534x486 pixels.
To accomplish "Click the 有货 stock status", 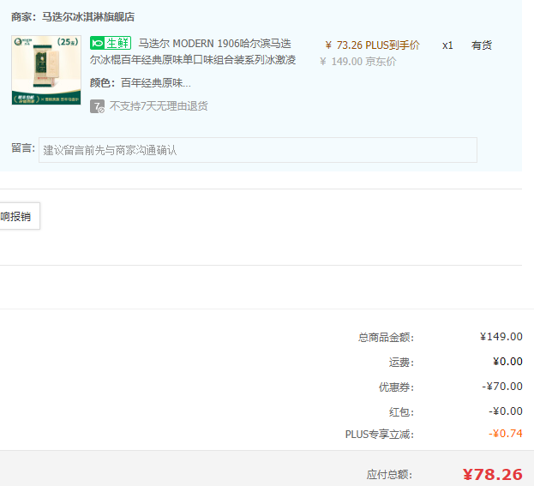I will pyautogui.click(x=482, y=45).
